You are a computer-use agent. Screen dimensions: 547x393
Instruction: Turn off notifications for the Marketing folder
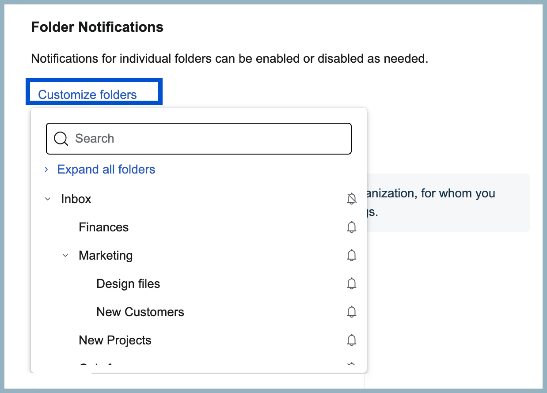coord(351,255)
